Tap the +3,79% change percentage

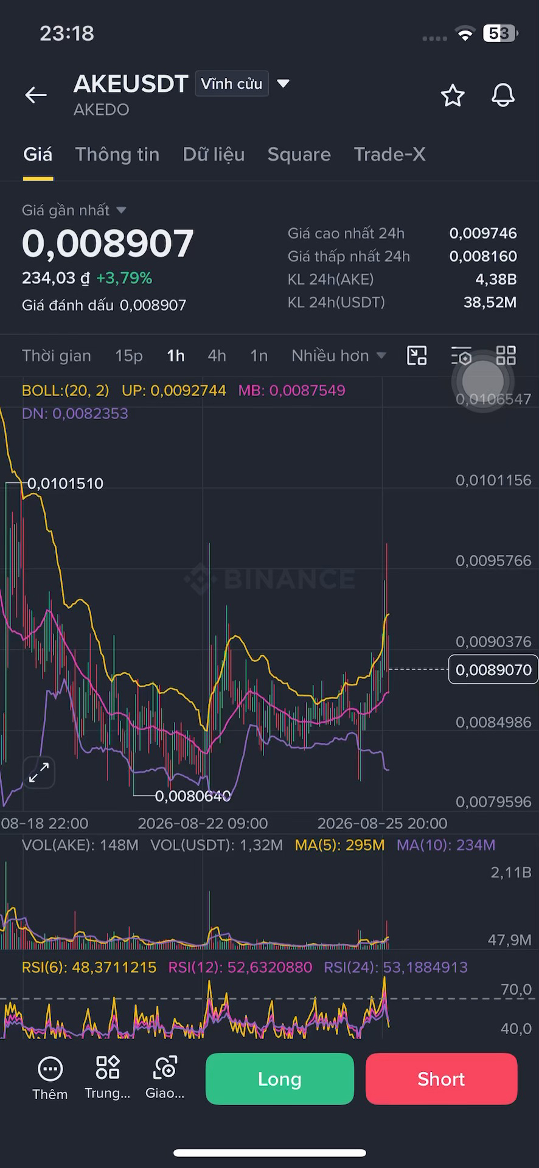124,278
